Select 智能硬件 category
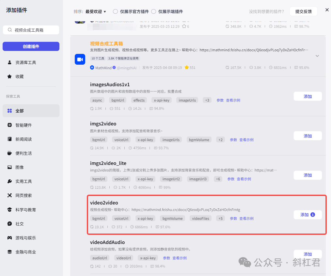Screen dimensions: 331x276 (31, 125)
